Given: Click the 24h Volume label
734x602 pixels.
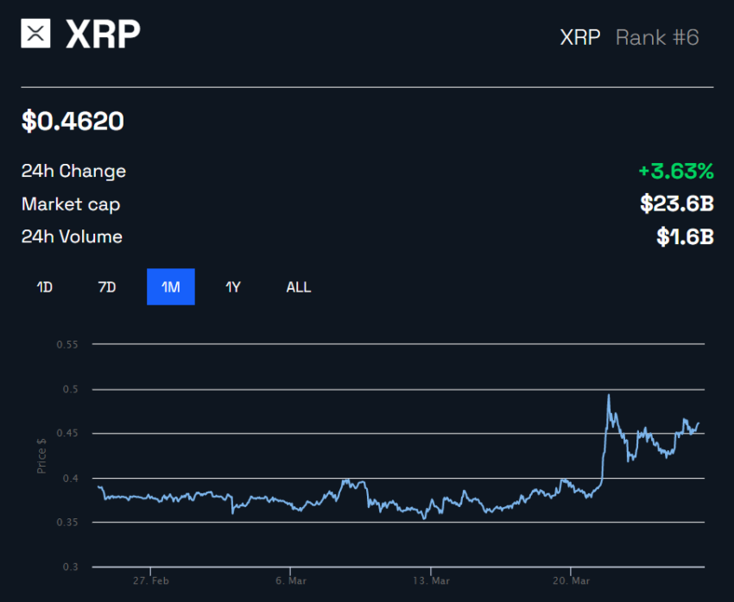Looking at the screenshot, I should [x=72, y=237].
